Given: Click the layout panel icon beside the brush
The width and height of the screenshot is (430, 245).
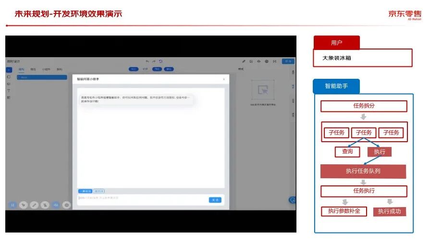Looking at the screenshot, I should 251,61.
